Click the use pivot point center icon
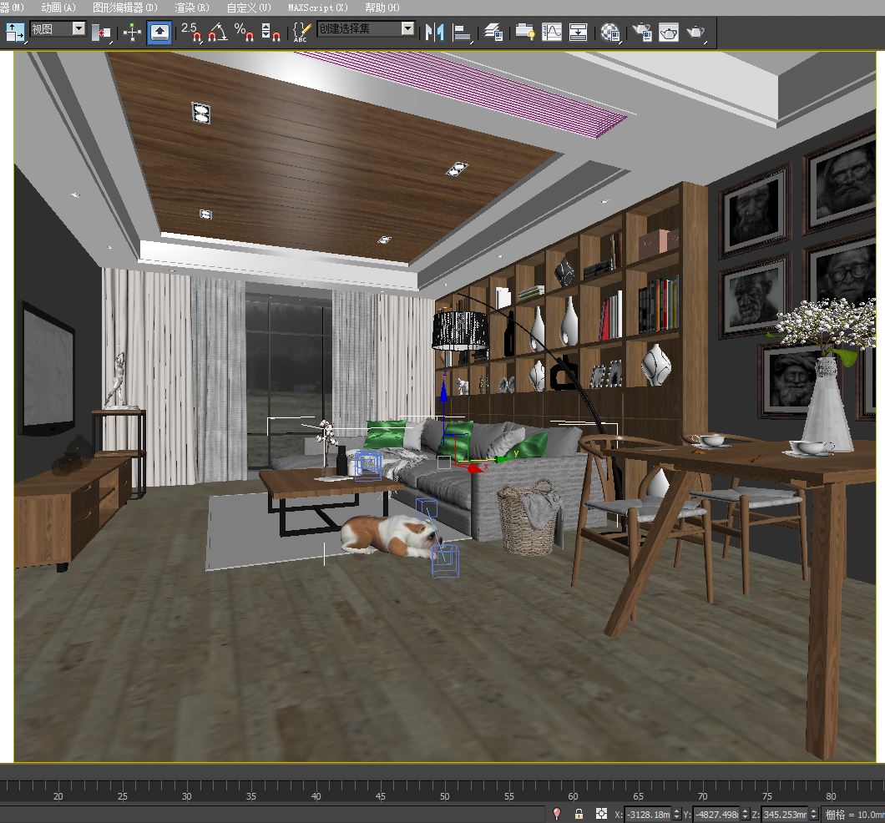 pos(102,33)
